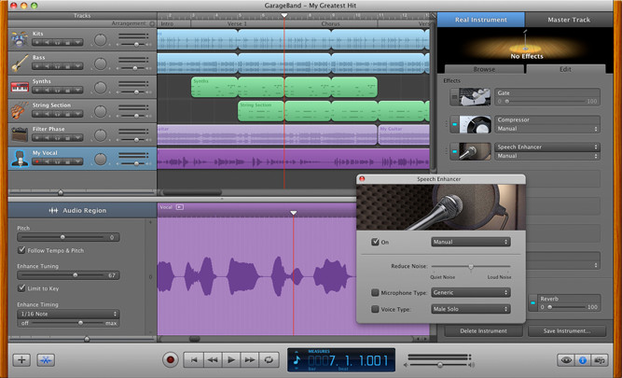Adjust the Reduce Noise slider
The width and height of the screenshot is (622, 378).
click(x=471, y=266)
